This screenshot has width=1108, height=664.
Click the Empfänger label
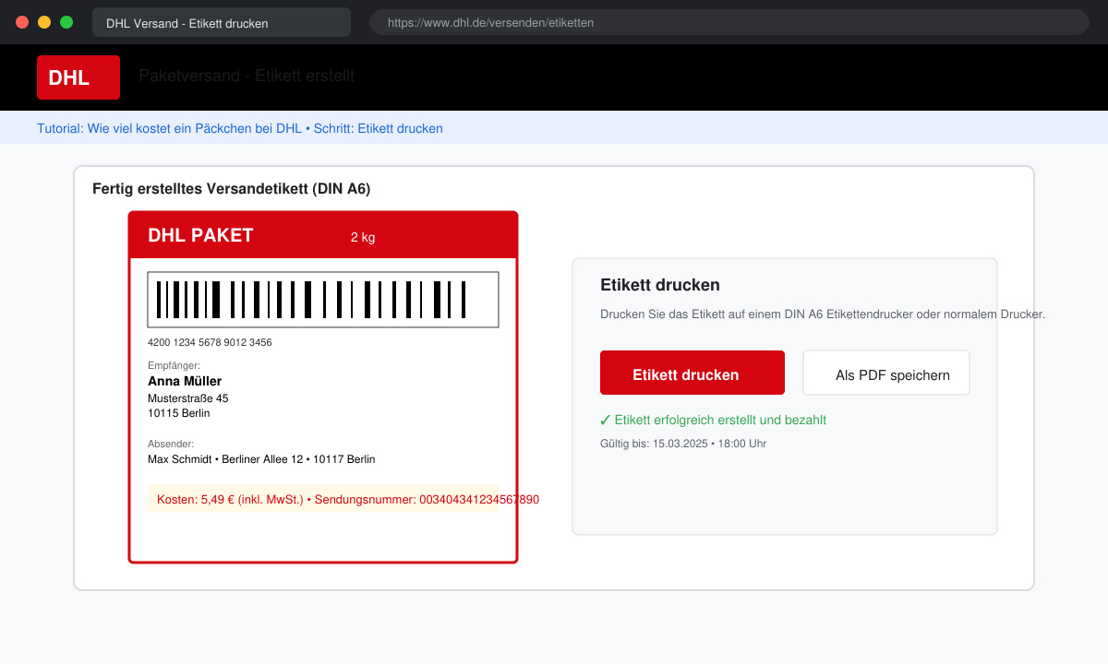point(174,365)
